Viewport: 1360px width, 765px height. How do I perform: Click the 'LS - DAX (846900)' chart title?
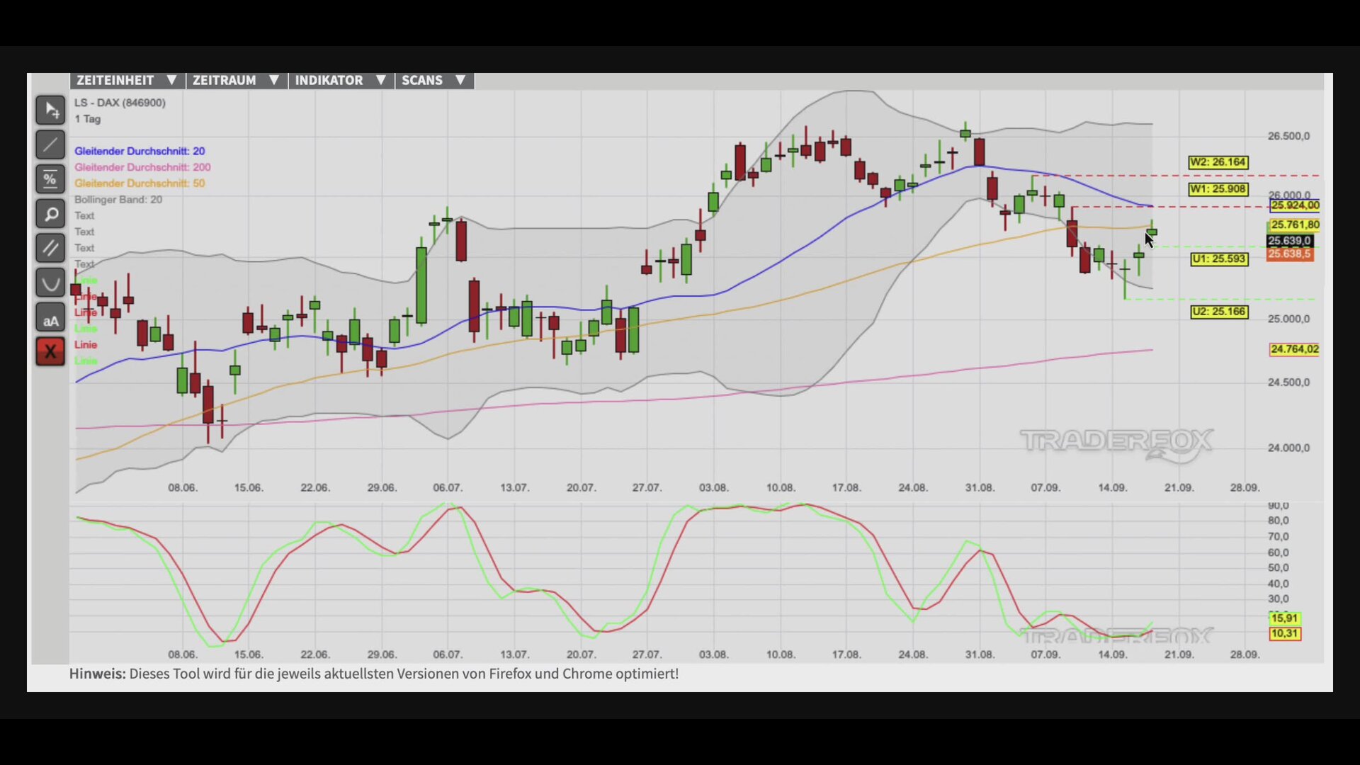[120, 103]
